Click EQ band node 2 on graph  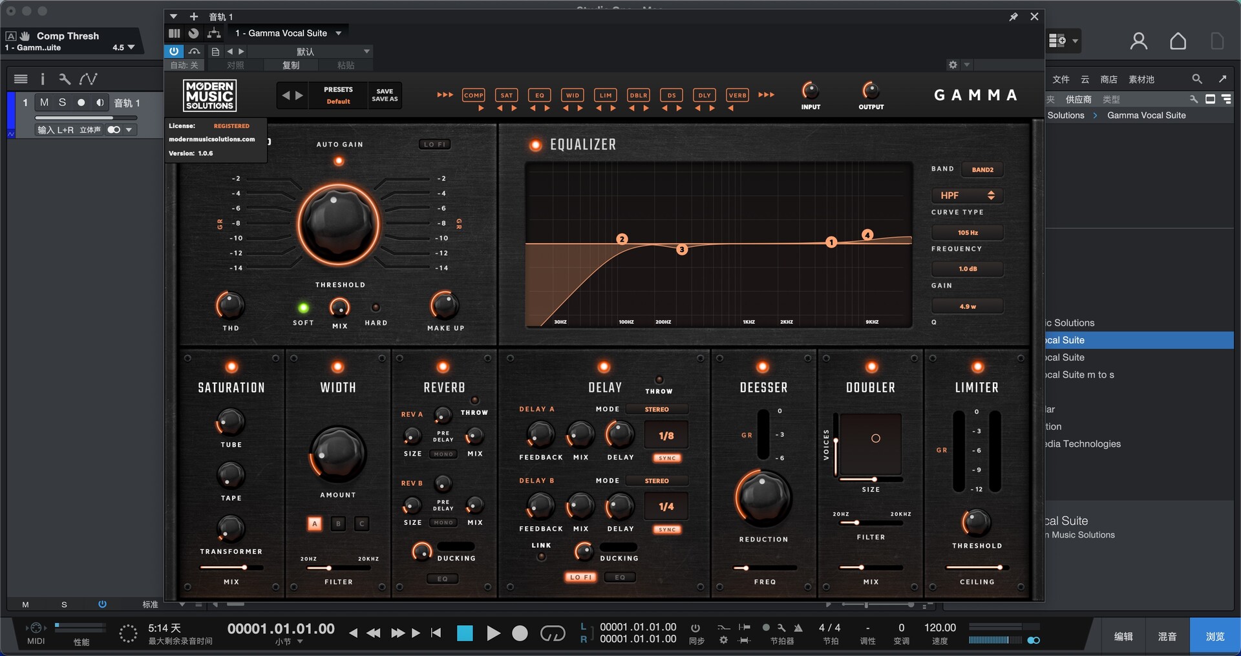[x=622, y=239]
